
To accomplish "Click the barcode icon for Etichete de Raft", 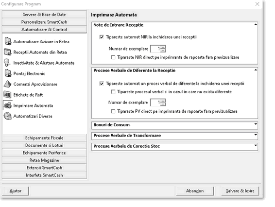I will [8, 95].
